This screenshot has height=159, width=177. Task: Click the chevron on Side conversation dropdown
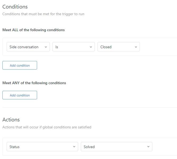pos(46,47)
